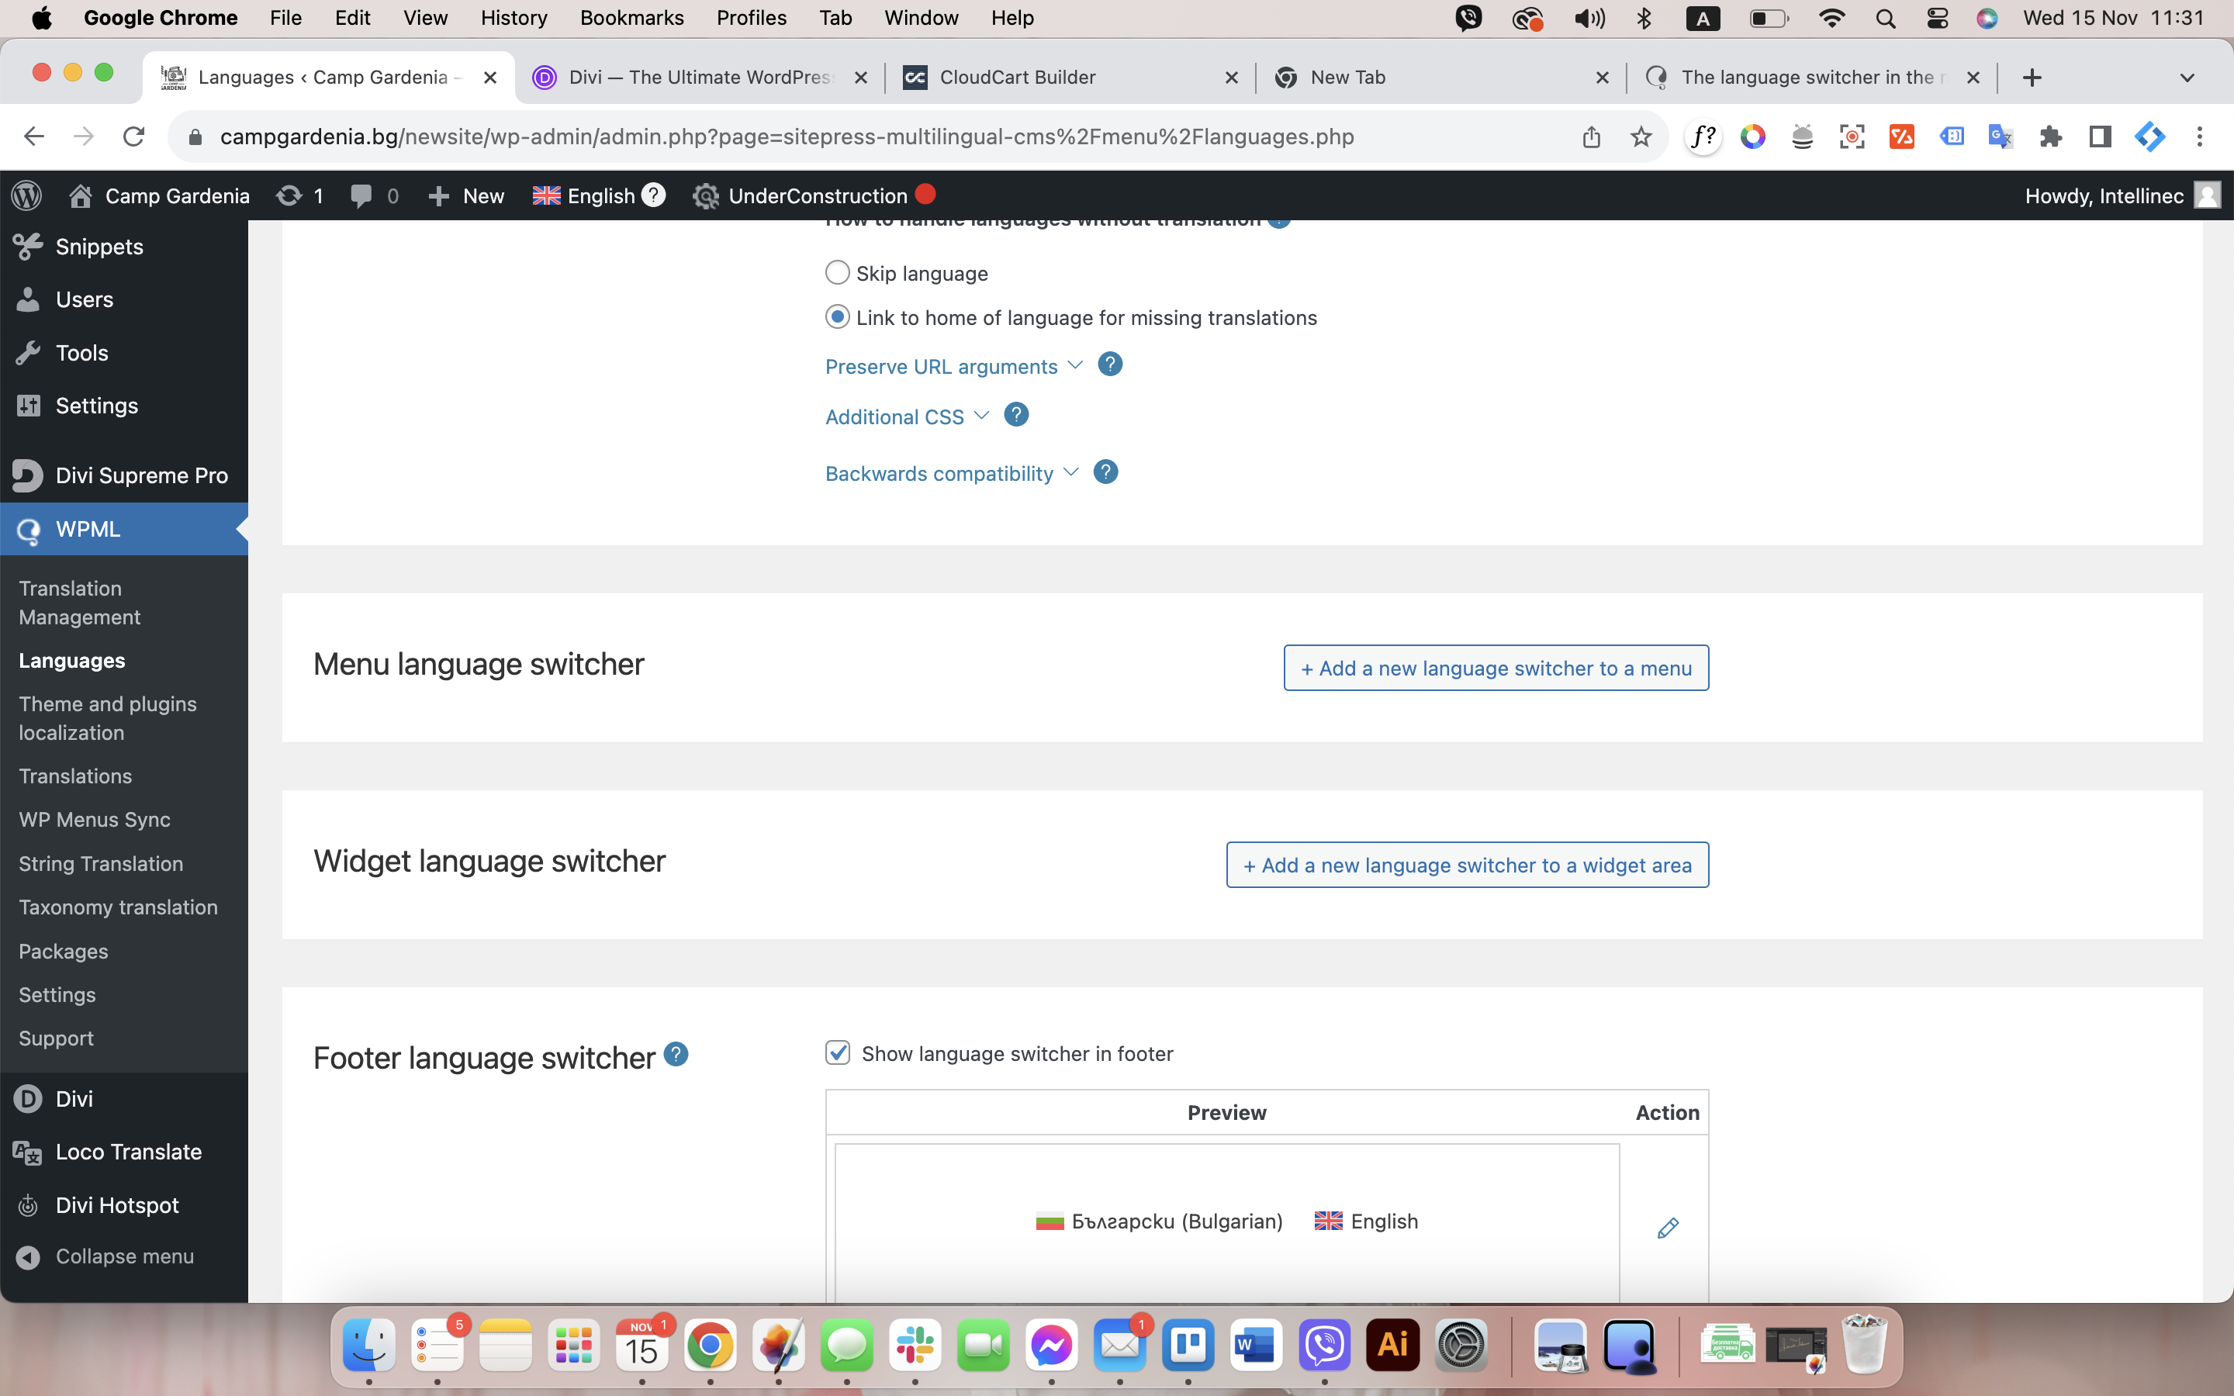Open Loco Translate sidebar item
Viewport: 2234px width, 1396px height.
tap(123, 1152)
